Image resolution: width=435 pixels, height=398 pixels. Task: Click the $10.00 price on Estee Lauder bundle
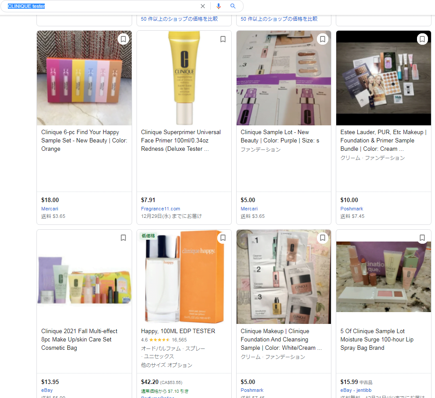click(x=349, y=200)
